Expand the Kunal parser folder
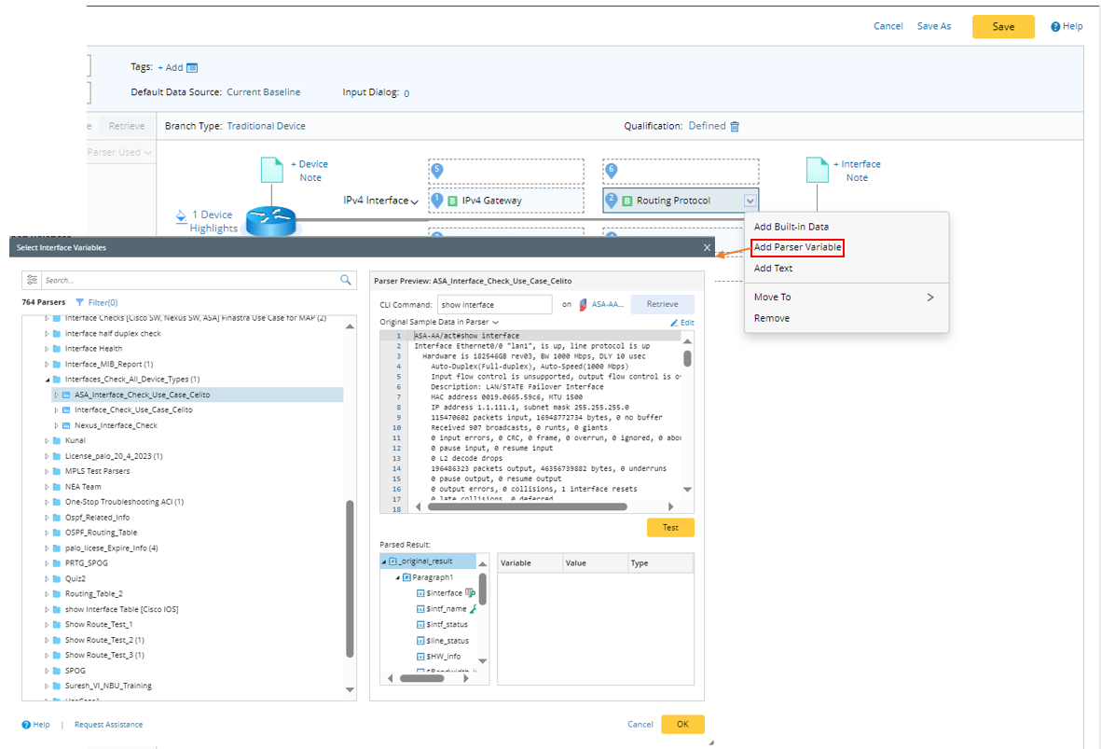Viewport: 1101px width, 749px height. click(47, 440)
